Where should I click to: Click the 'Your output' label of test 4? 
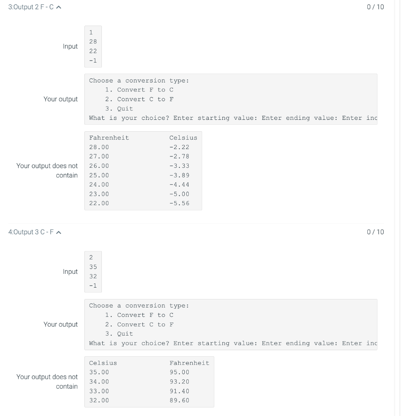(x=61, y=324)
